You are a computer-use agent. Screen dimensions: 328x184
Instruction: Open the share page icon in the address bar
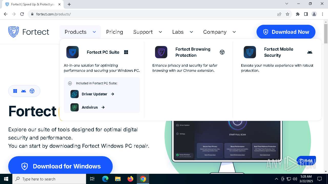(x=279, y=14)
